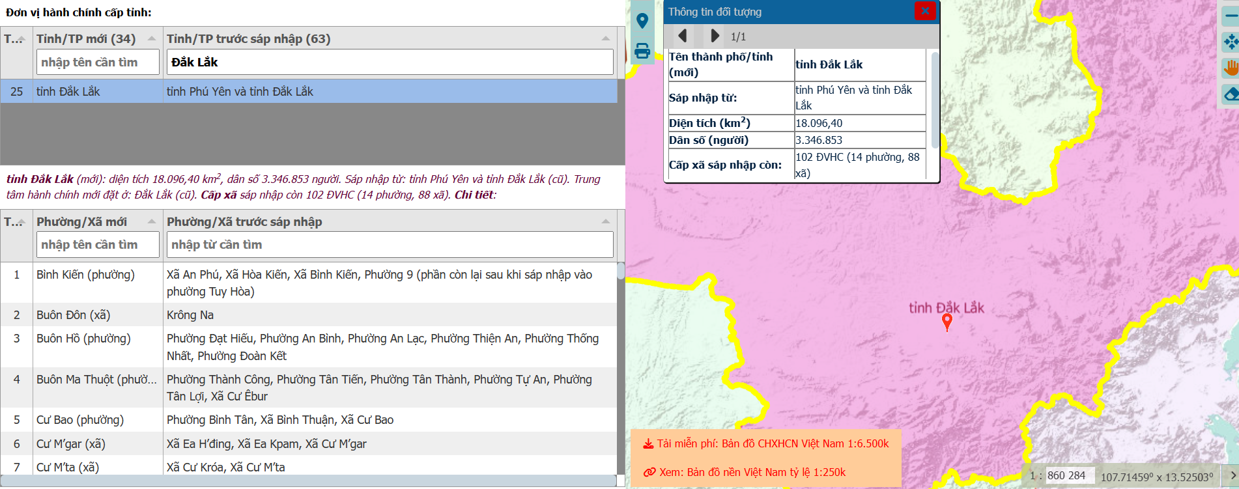
Task: Click the full extent arrows icon
Action: [x=1231, y=42]
